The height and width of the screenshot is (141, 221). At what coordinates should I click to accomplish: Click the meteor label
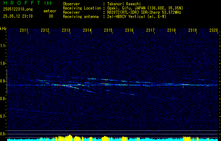(50, 11)
